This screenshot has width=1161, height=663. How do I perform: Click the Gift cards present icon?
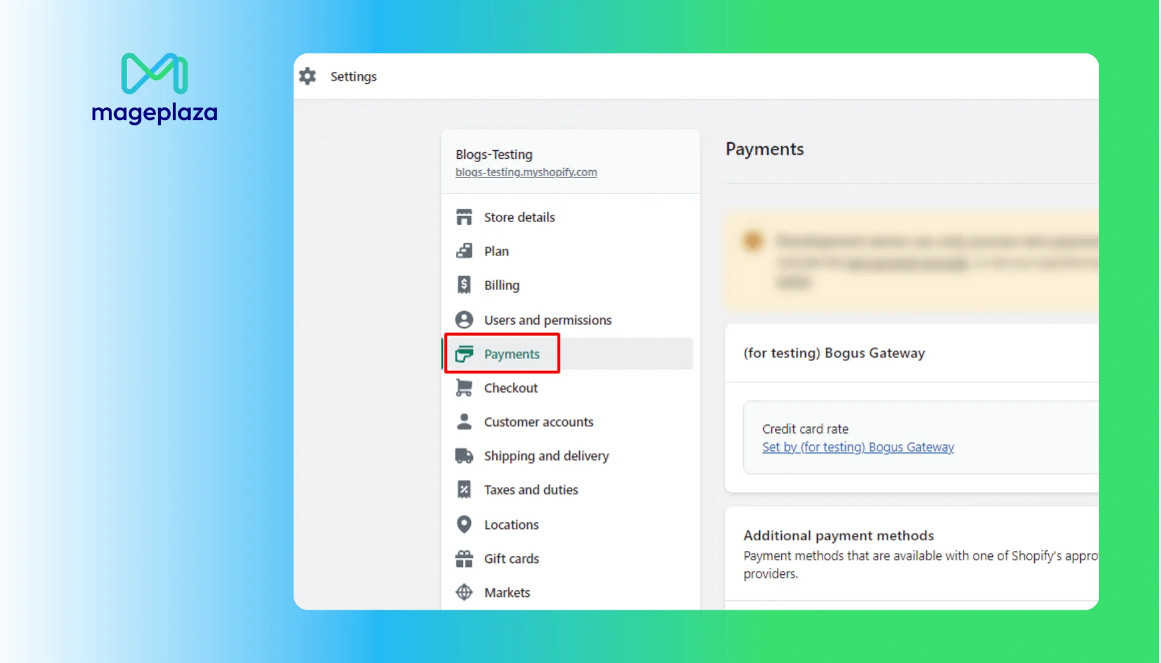(x=464, y=558)
